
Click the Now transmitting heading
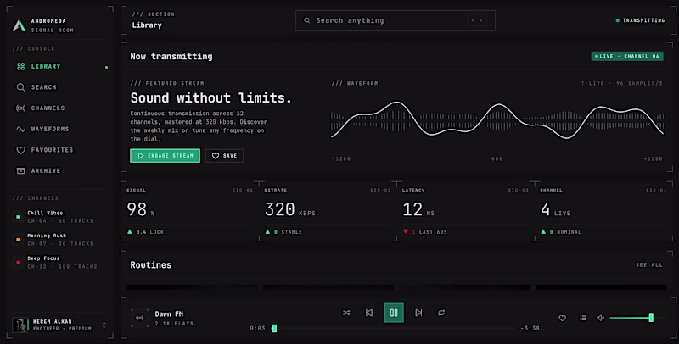(171, 56)
